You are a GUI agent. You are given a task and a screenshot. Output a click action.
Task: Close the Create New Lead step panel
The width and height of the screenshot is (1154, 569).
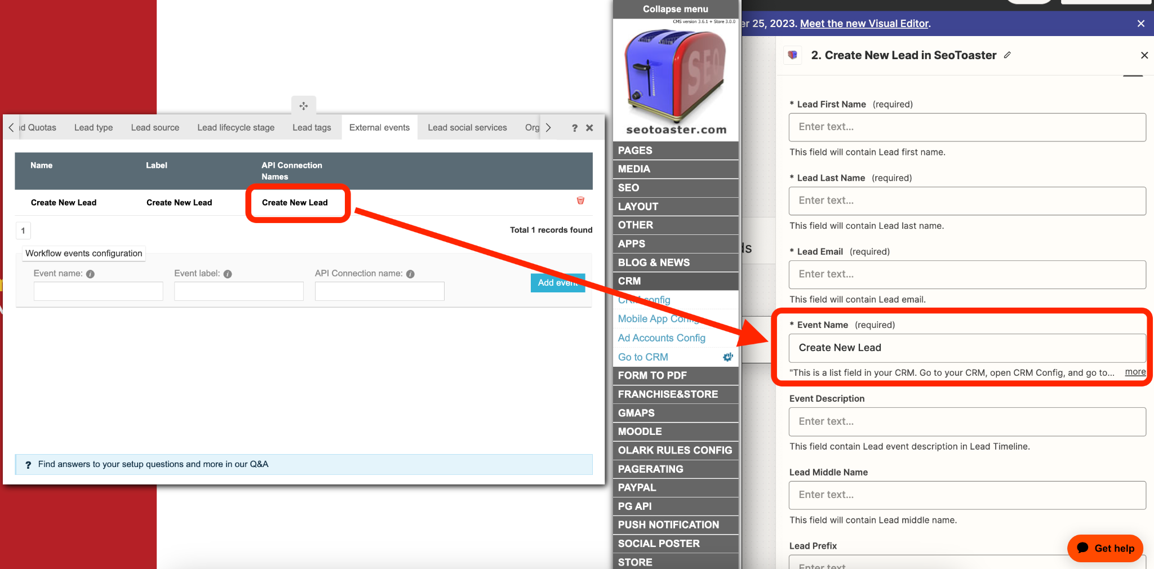coord(1144,55)
